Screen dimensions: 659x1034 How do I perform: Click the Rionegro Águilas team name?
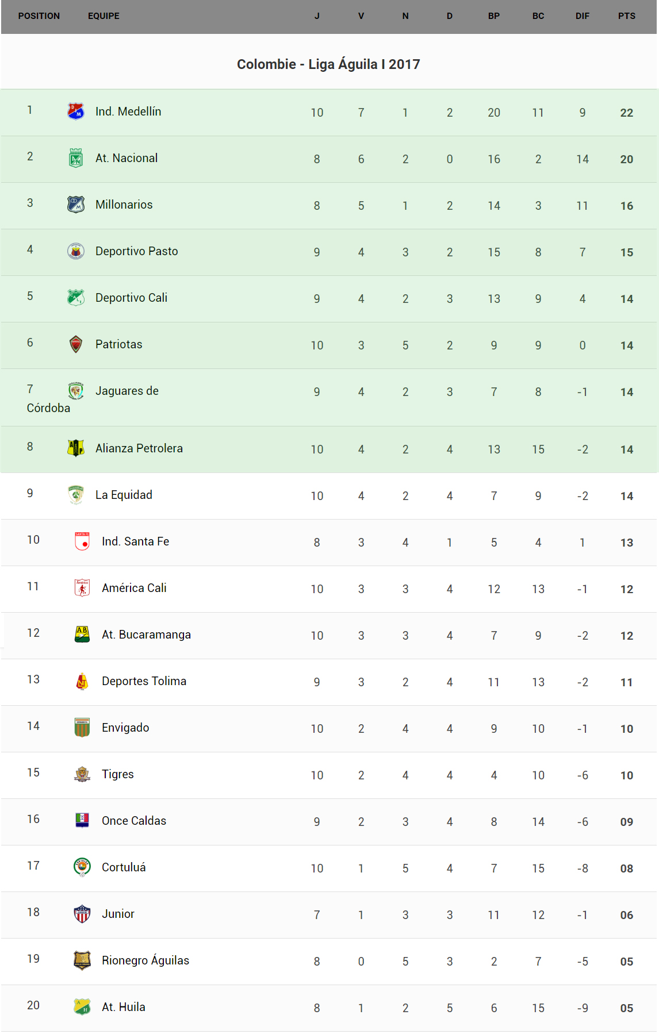pos(145,960)
